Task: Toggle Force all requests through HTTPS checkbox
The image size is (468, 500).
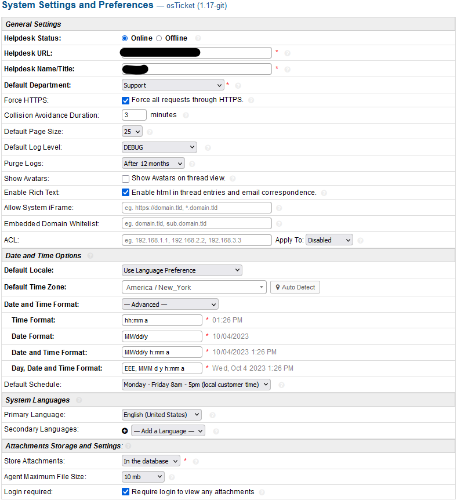Action: click(126, 100)
